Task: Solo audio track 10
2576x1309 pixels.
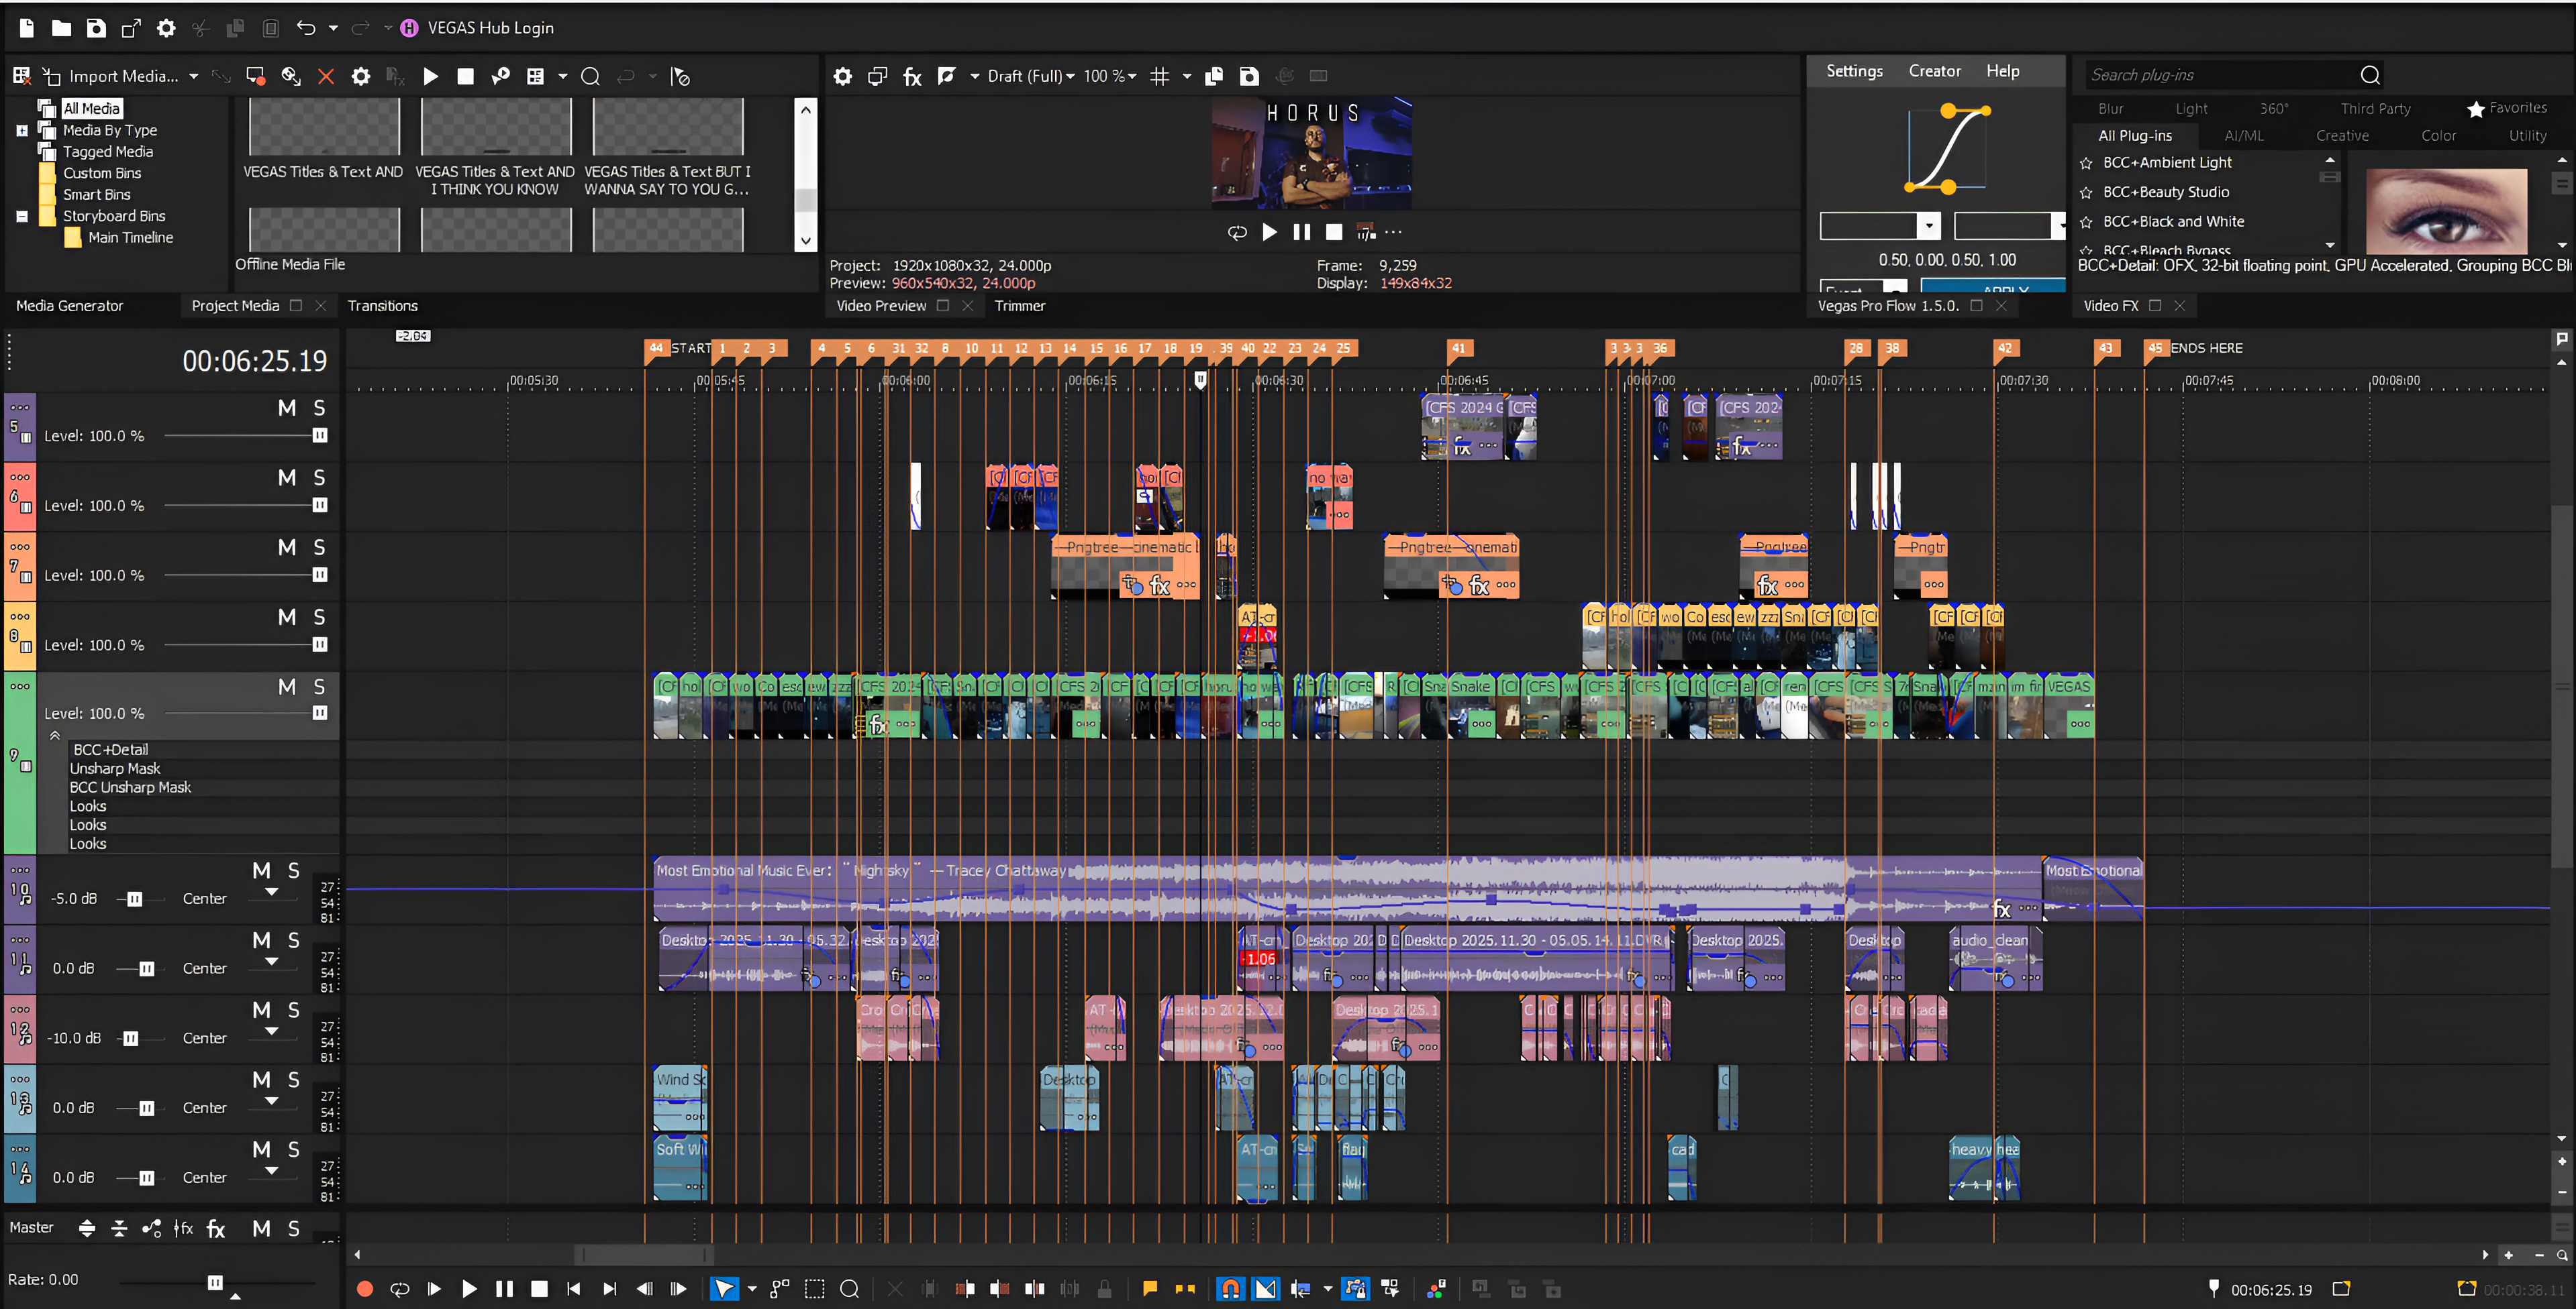Action: coord(293,870)
